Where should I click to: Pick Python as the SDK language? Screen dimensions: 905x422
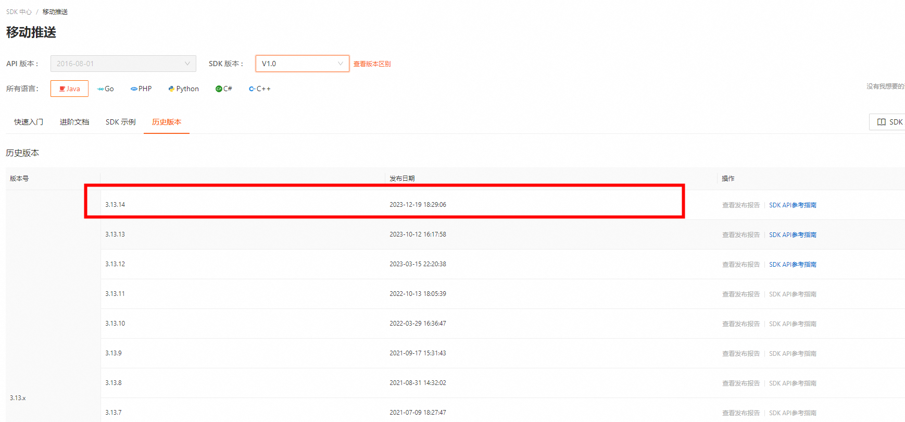click(x=183, y=89)
